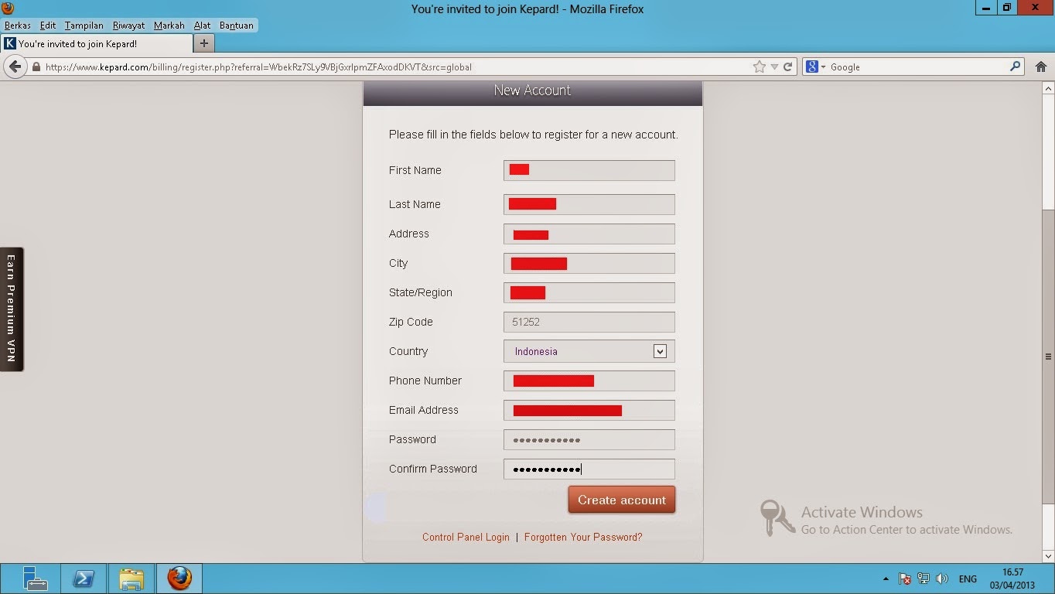Click the Confirm Password input field
The image size is (1055, 594).
click(x=589, y=469)
